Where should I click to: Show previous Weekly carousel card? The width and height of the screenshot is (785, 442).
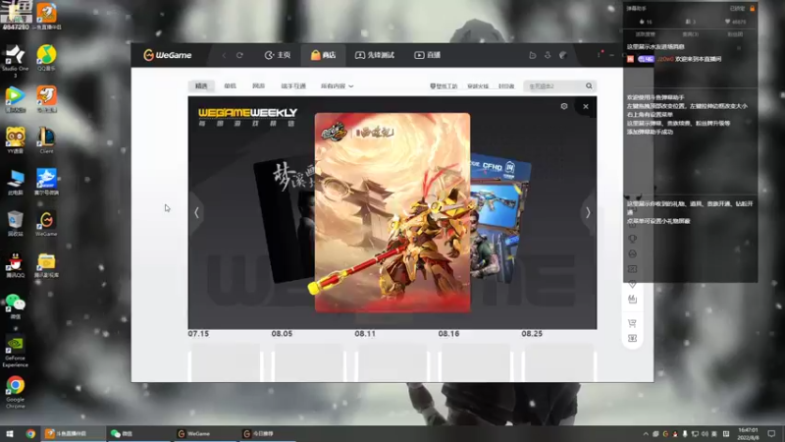[196, 213]
